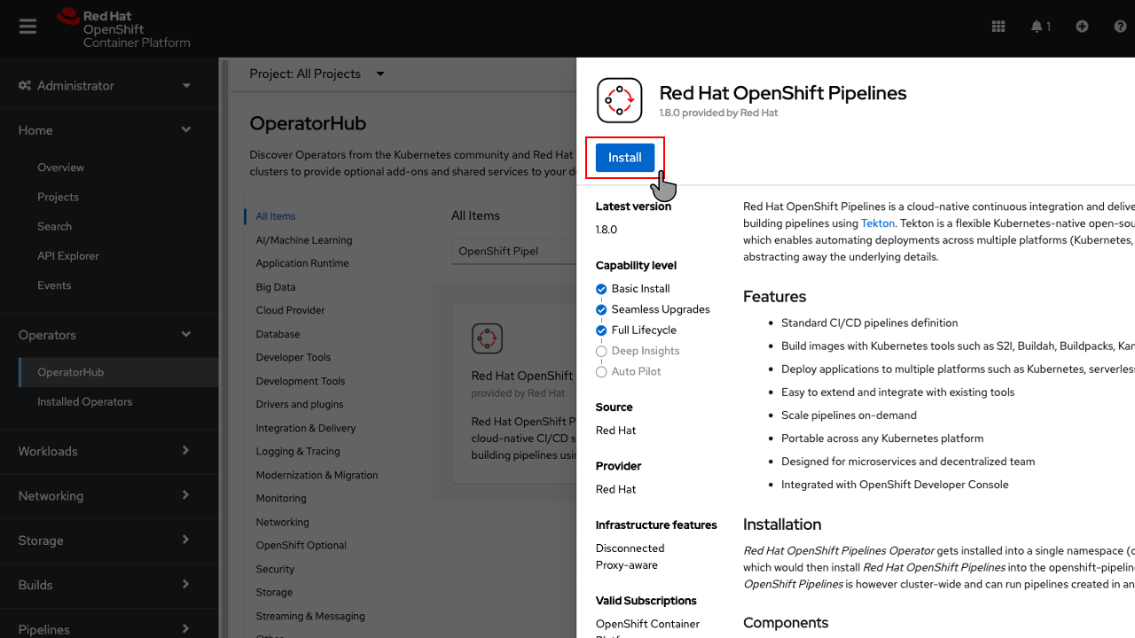The height and width of the screenshot is (638, 1135).
Task: Click the 1.8.0 latest version value
Action: (607, 230)
